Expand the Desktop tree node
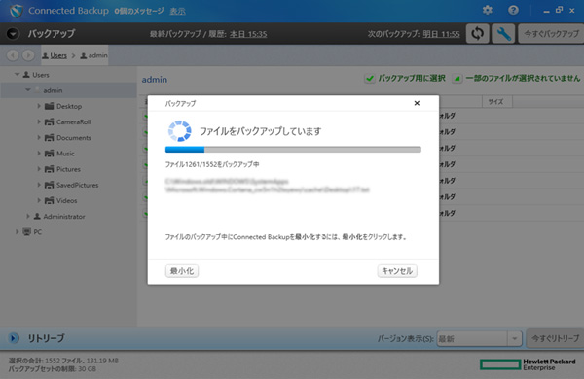The width and height of the screenshot is (584, 379). pos(39,106)
